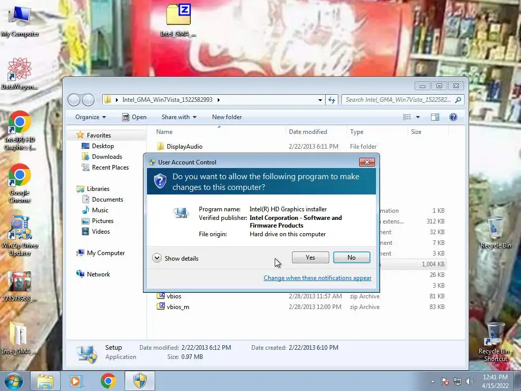Open the Windows Start button

13,381
